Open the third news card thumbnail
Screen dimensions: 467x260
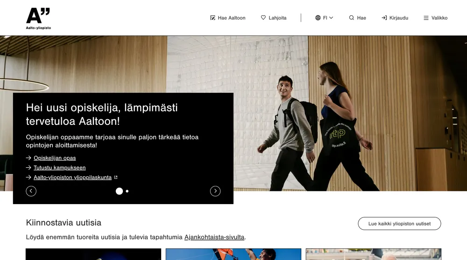point(374,254)
